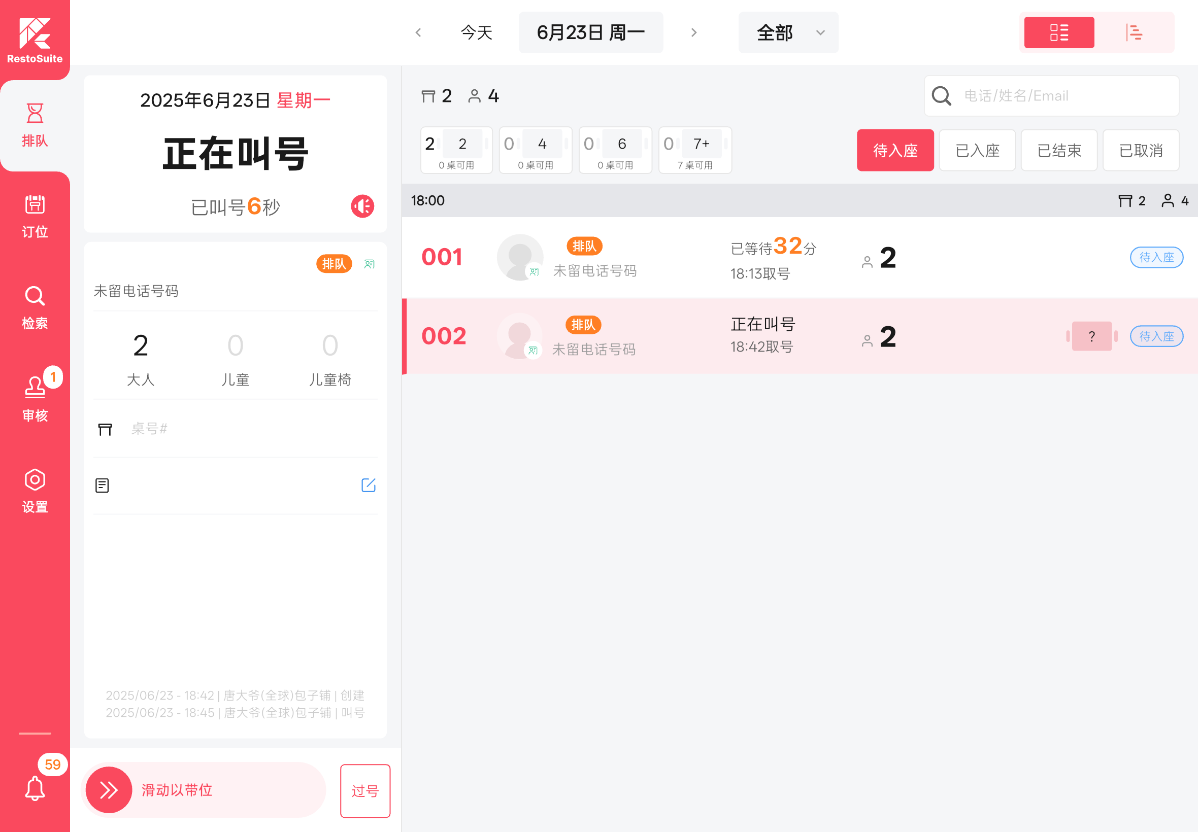Click the RestoSuite logo
Viewport: 1198px width, 832px height.
[35, 40]
